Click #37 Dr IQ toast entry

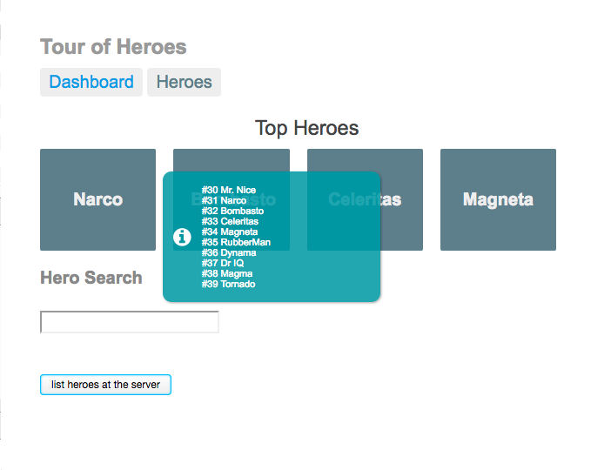pos(223,264)
